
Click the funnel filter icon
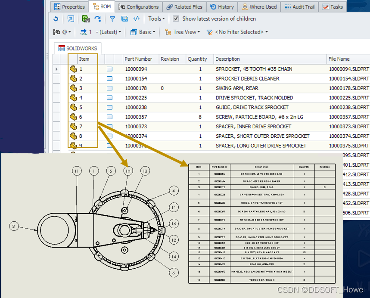112,19
